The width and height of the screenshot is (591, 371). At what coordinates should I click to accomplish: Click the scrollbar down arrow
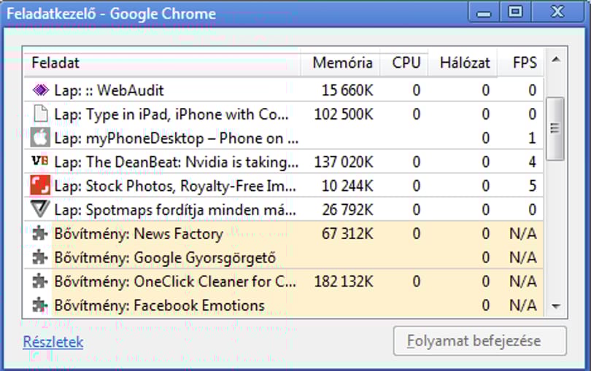coord(555,306)
